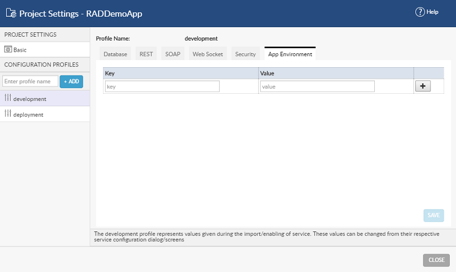Select the Basic project settings item
Screen dimensions: 456x272
[20, 49]
